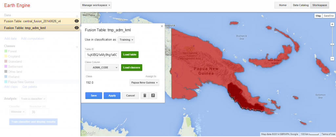Image resolution: width=336 pixels, height=137 pixels.
Task: Switch map view to Map
Action: click(318, 16)
